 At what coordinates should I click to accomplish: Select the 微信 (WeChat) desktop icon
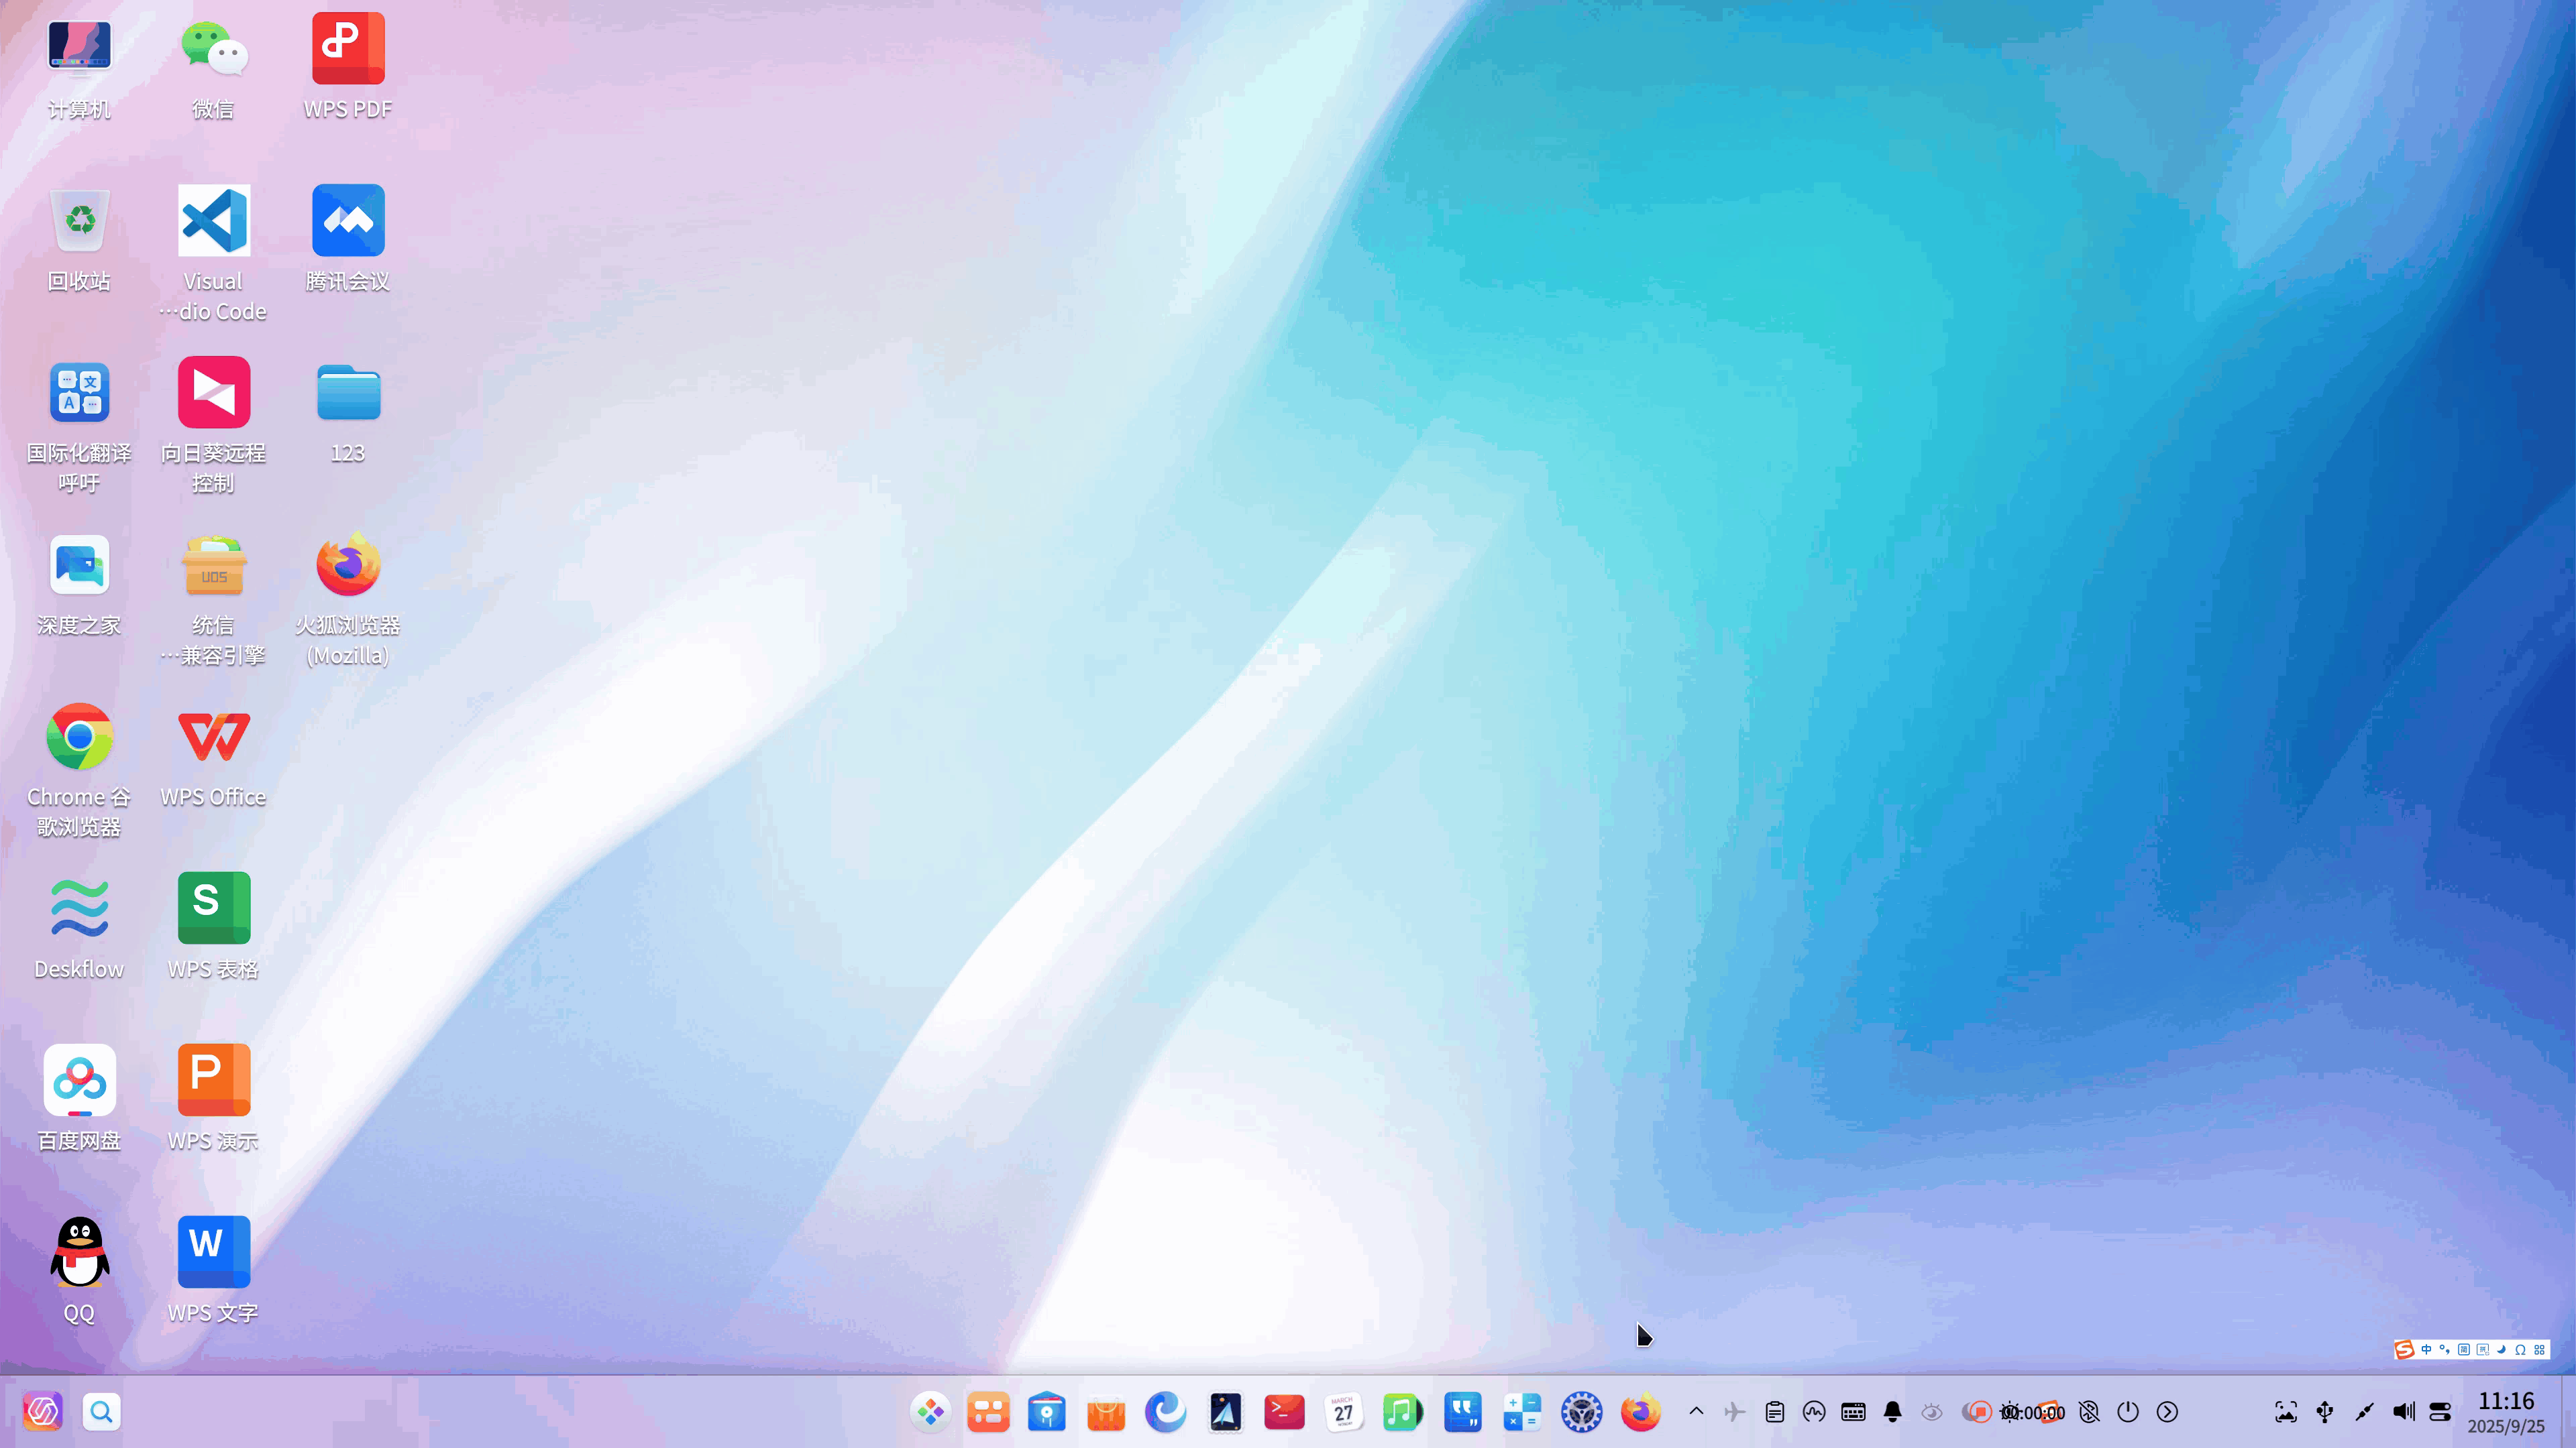(213, 48)
